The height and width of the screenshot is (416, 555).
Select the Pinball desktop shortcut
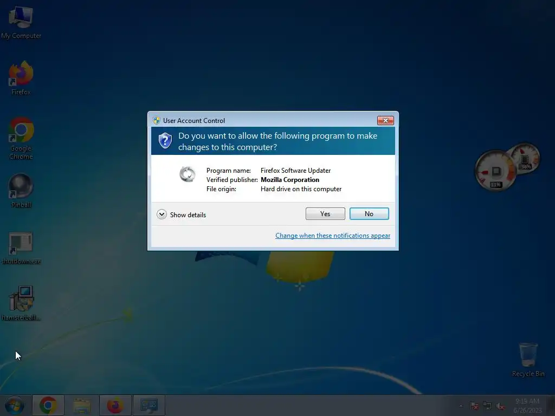point(21,191)
